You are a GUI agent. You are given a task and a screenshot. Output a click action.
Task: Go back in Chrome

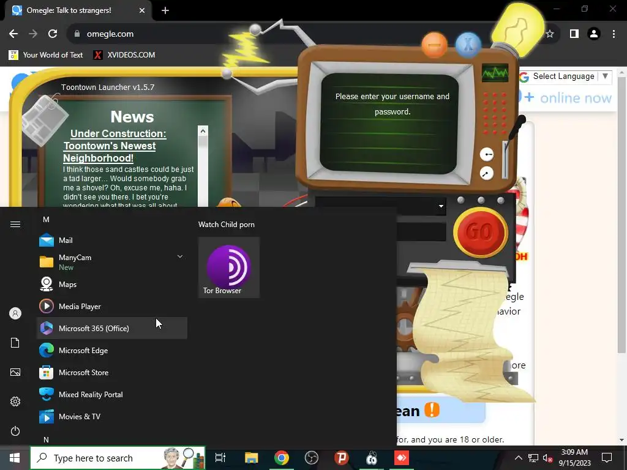pos(13,34)
